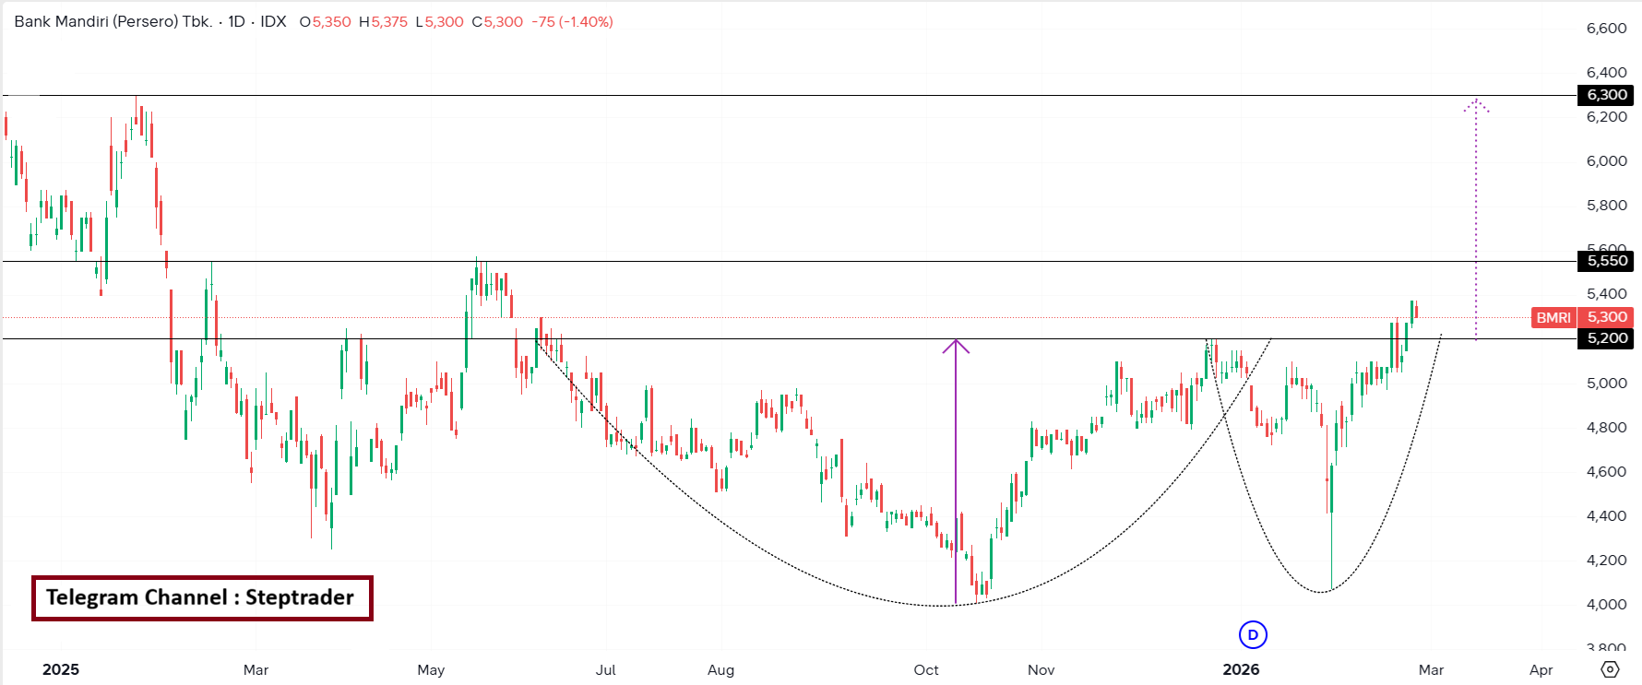Open chart settings gear in bottom-right corner
The width and height of the screenshot is (1642, 685).
[x=1610, y=669]
